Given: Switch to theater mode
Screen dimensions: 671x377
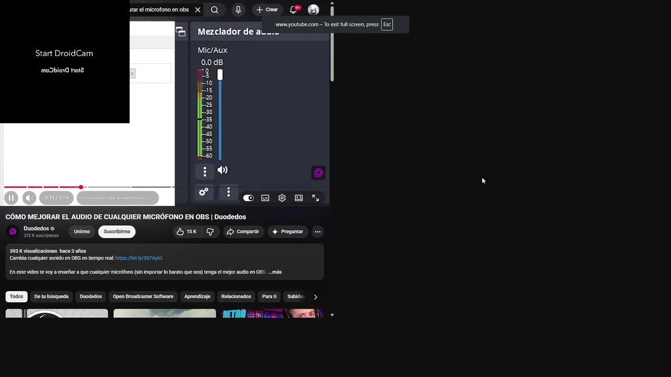Looking at the screenshot, I should coord(299,198).
